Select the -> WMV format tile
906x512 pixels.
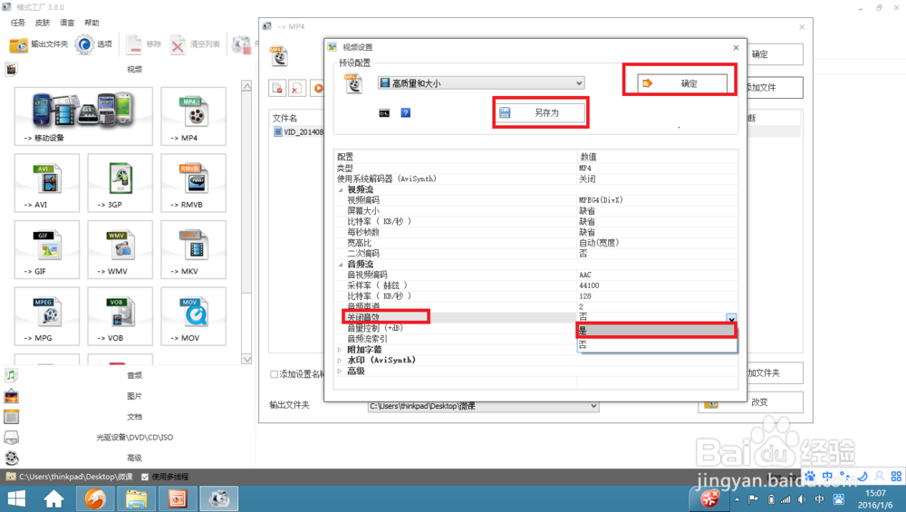120,249
